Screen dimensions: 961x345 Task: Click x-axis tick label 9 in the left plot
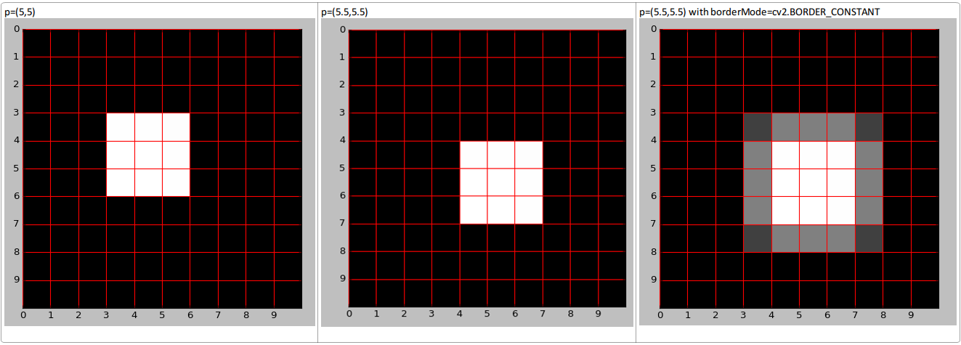pyautogui.click(x=274, y=314)
